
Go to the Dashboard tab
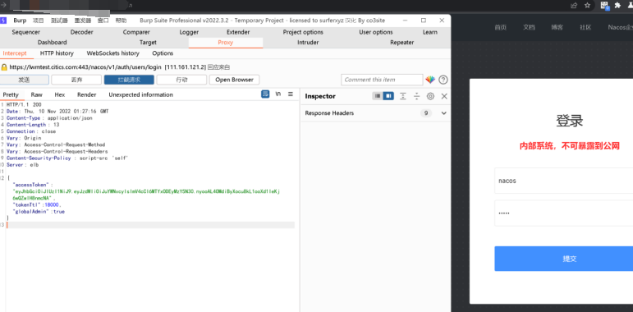tap(53, 43)
